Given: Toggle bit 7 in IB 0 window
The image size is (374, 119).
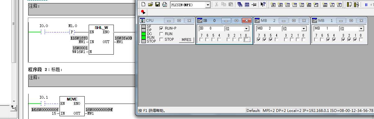Looking at the screenshot, I should click(x=201, y=39).
